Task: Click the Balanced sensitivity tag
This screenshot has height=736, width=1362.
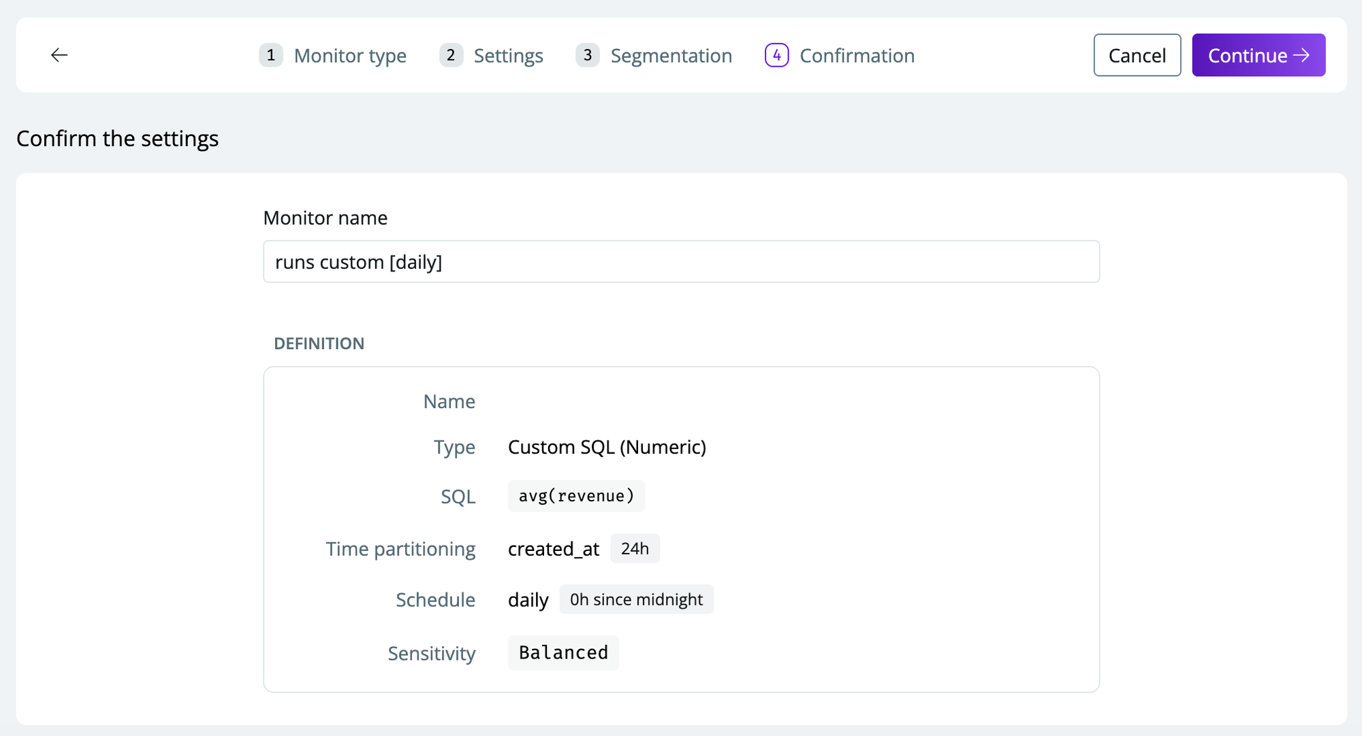Action: point(563,653)
